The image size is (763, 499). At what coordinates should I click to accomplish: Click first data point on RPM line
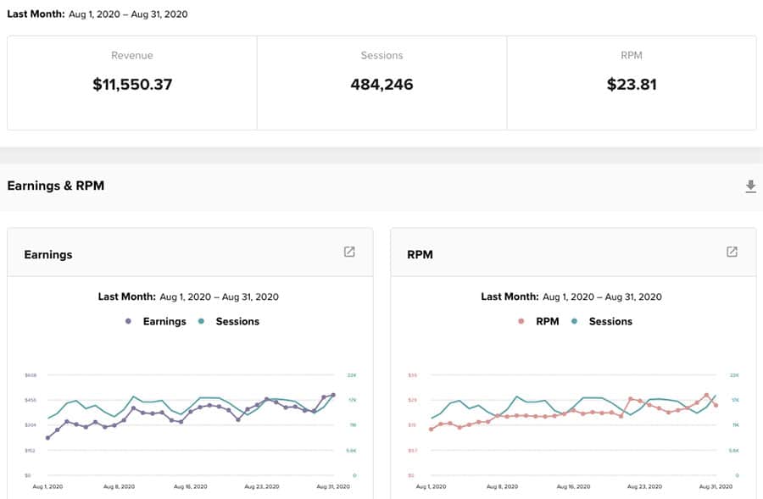[432, 430]
